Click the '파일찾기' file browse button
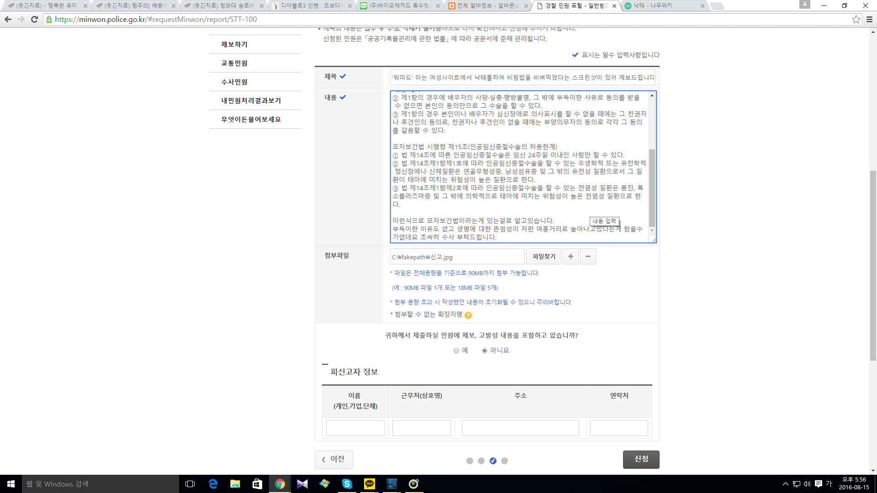 [544, 257]
